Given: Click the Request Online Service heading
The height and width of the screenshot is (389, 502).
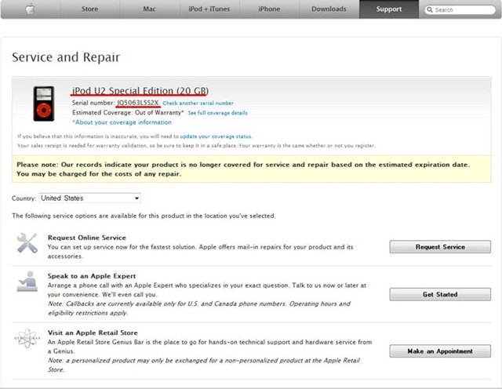Looking at the screenshot, I should (x=87, y=238).
